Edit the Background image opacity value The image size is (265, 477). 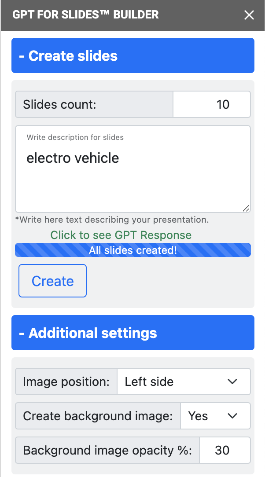(x=225, y=450)
